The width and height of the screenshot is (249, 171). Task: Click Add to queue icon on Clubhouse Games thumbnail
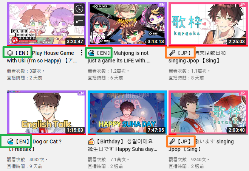click(x=79, y=21)
